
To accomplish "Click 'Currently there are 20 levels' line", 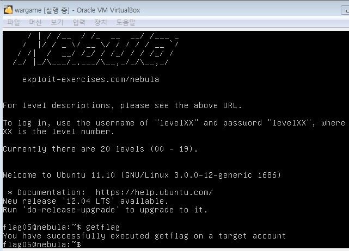I will (x=100, y=149).
